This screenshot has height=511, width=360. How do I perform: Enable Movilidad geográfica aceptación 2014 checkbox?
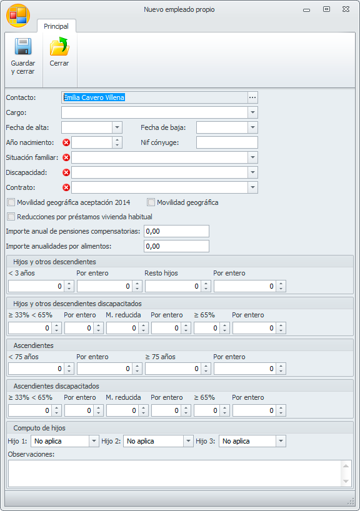click(x=11, y=202)
